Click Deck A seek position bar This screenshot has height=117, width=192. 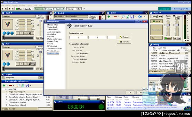[x=18, y=38]
